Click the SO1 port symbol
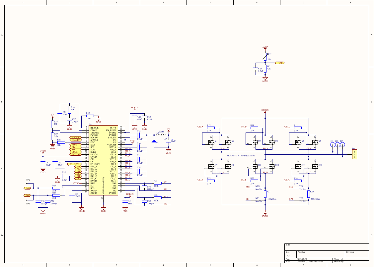Viewport: 375px width, 267px height. [27, 188]
